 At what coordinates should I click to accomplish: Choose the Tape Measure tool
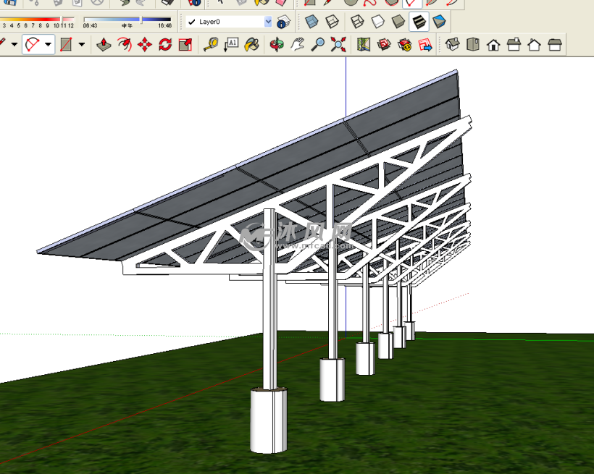click(x=211, y=45)
